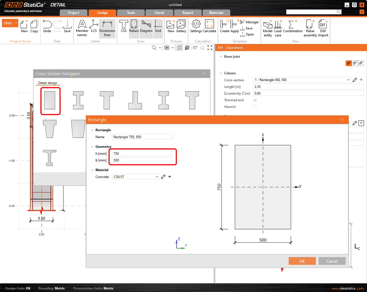The height and width of the screenshot is (292, 367).
Task: Uncheck the Trimmed end option
Action: (x=255, y=100)
